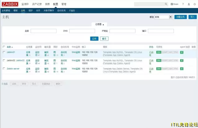Image resolution: width=198 pixels, height=128 pixels.
Task: Click ZBX availability badge for zabbix02
Action: [x=159, y=60]
